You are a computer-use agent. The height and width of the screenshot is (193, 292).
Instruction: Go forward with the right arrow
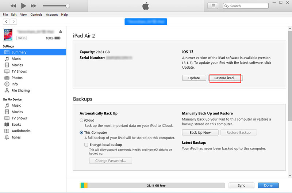[x=14, y=22]
